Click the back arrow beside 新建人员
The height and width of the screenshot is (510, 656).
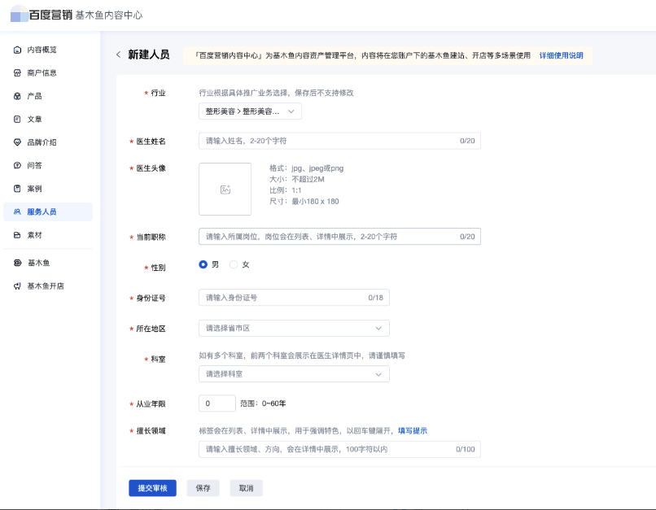pyautogui.click(x=118, y=54)
